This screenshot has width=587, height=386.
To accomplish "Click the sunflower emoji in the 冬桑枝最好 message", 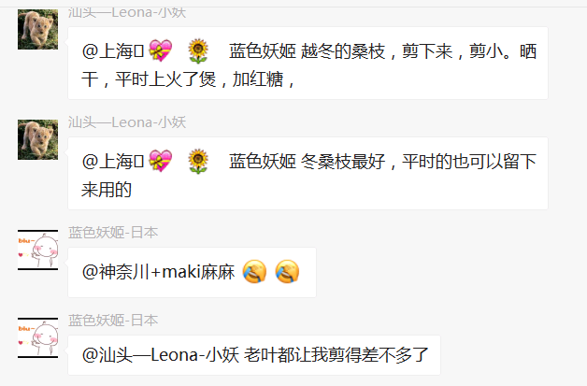I will (x=197, y=162).
